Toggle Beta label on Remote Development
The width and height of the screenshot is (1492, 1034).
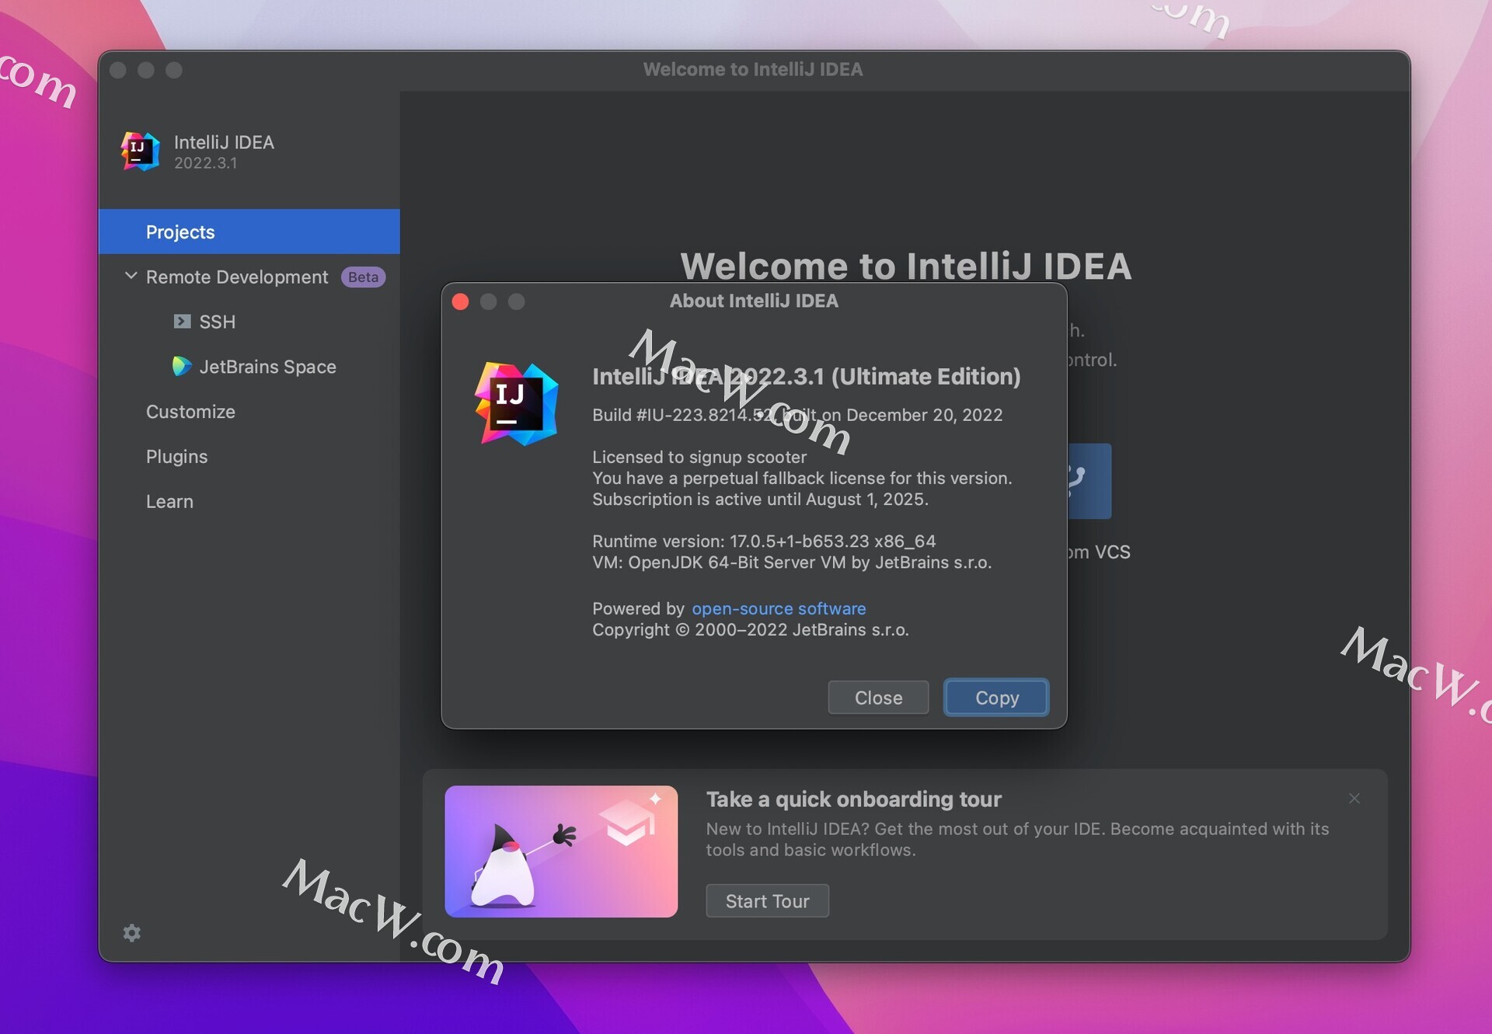coord(364,277)
